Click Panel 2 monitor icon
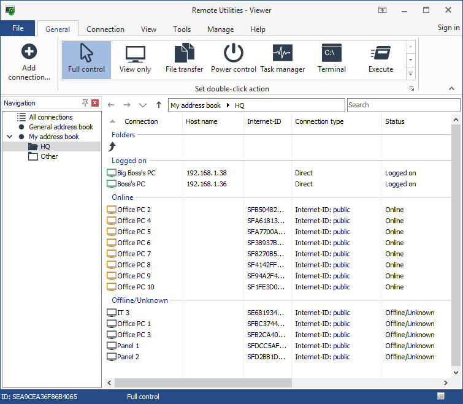The image size is (463, 404). [x=112, y=357]
